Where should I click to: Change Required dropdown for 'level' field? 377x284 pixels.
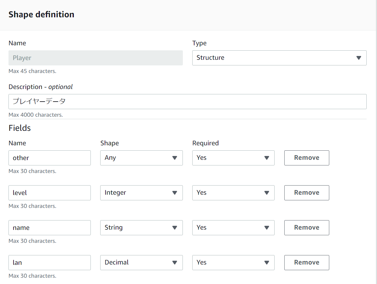tap(233, 193)
